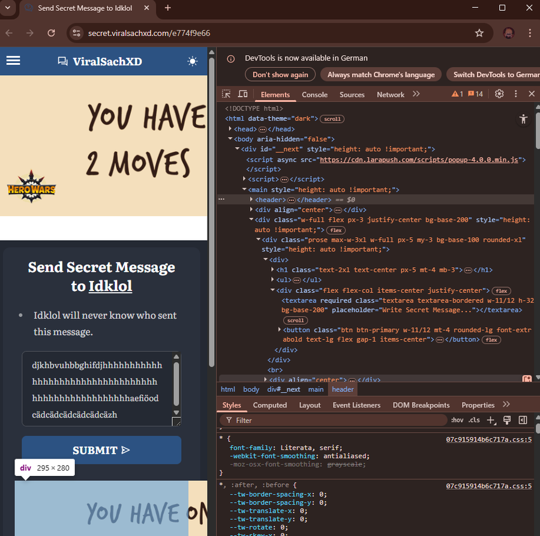Open the Chrome profile avatar
The height and width of the screenshot is (536, 540).
click(x=509, y=33)
